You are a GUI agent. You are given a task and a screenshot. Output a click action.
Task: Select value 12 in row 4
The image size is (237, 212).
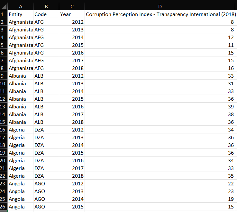[x=160, y=37]
